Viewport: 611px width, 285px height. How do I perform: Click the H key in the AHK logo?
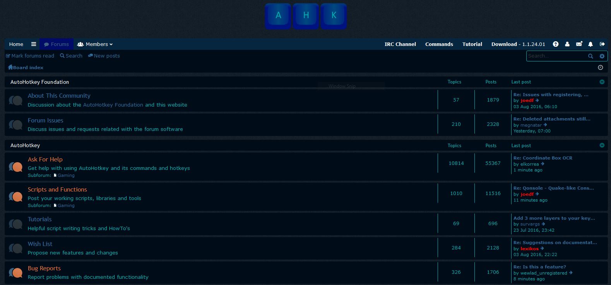(x=306, y=16)
